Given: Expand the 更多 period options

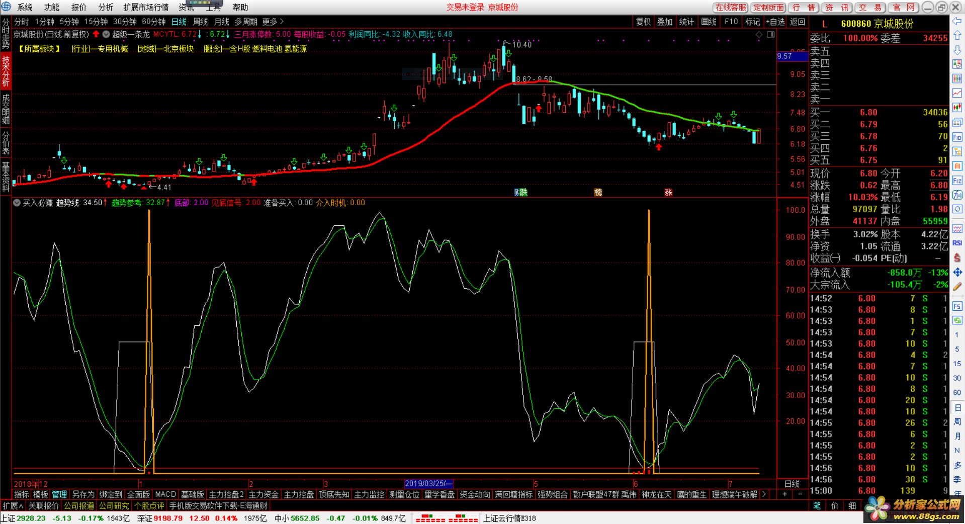Looking at the screenshot, I should pos(273,22).
